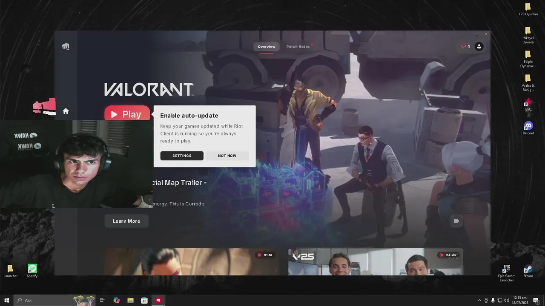Go to the Riot Client home icon
This screenshot has height=306, width=545.
point(66,111)
